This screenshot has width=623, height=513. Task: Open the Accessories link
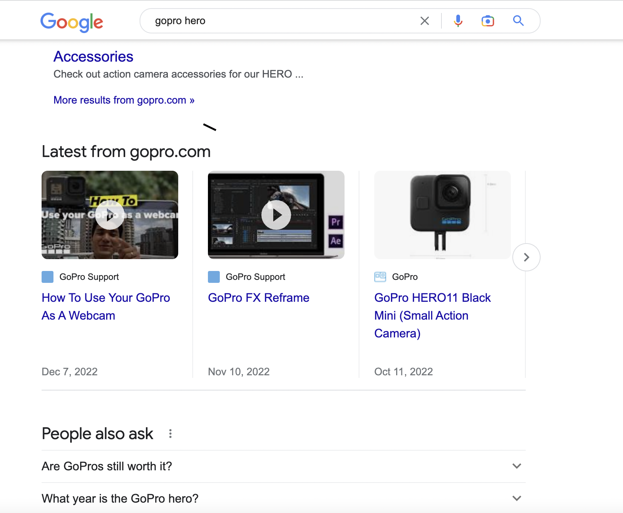pos(93,57)
